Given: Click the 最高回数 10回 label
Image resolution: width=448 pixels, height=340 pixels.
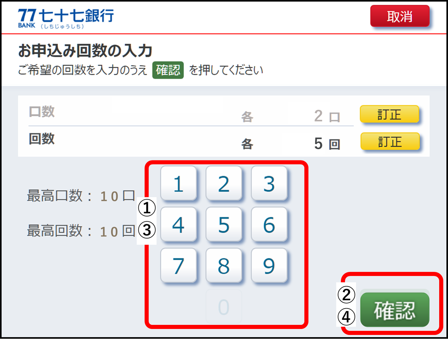Looking at the screenshot, I should (x=81, y=231).
